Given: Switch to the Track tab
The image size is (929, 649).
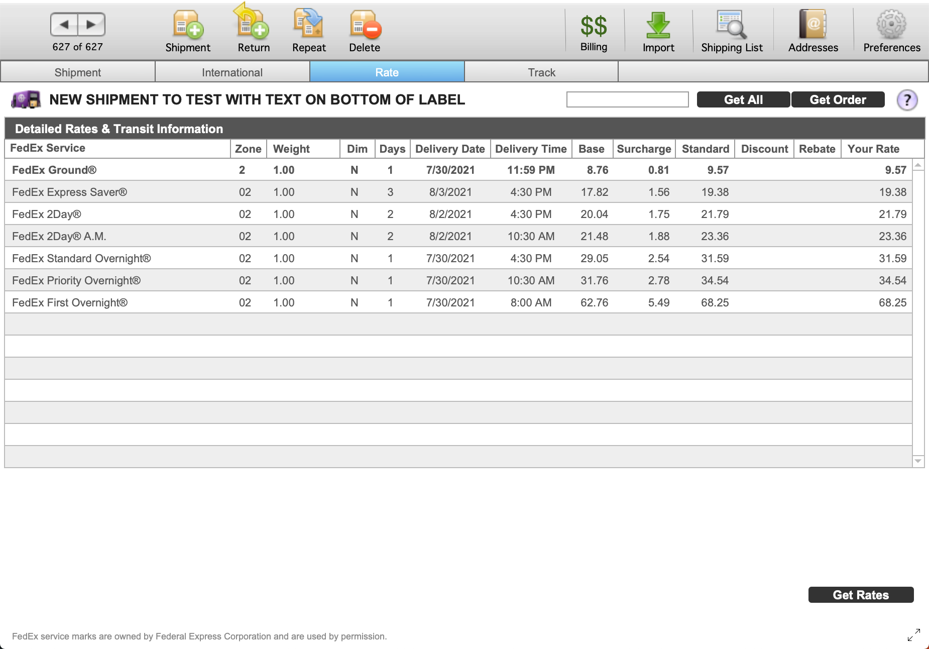Looking at the screenshot, I should (x=541, y=72).
